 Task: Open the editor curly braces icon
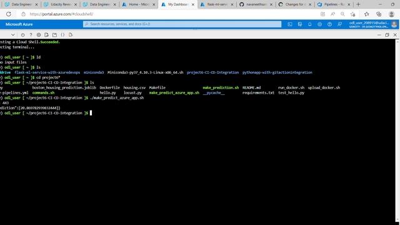tap(62, 35)
